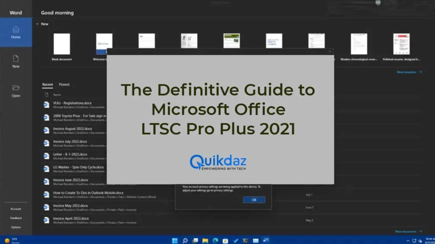
Task: Click the Open folder sidebar icon
Action: click(16, 90)
